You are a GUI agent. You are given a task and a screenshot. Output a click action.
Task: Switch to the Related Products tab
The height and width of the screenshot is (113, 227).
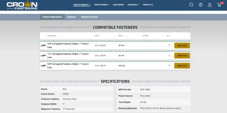[x=90, y=17]
